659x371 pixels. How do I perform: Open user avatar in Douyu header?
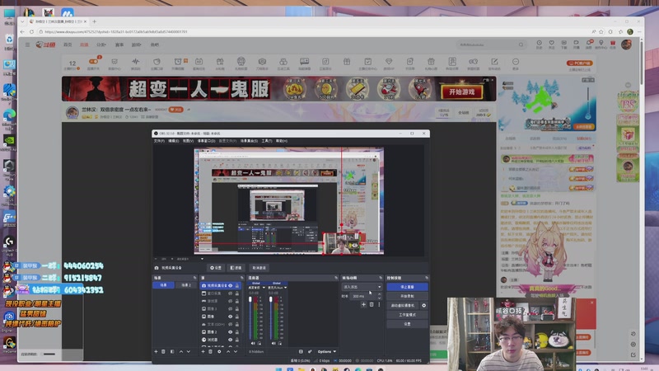(626, 45)
